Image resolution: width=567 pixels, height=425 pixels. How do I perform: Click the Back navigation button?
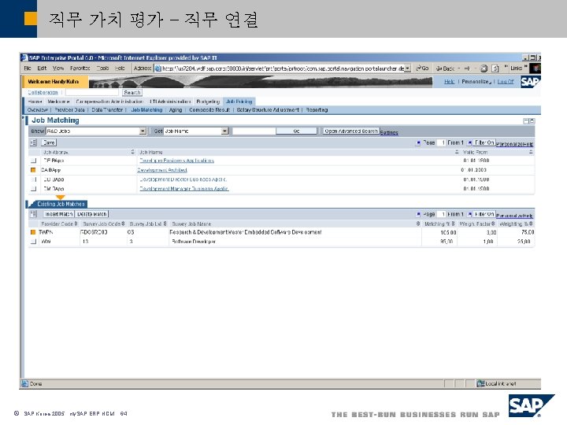coord(446,68)
